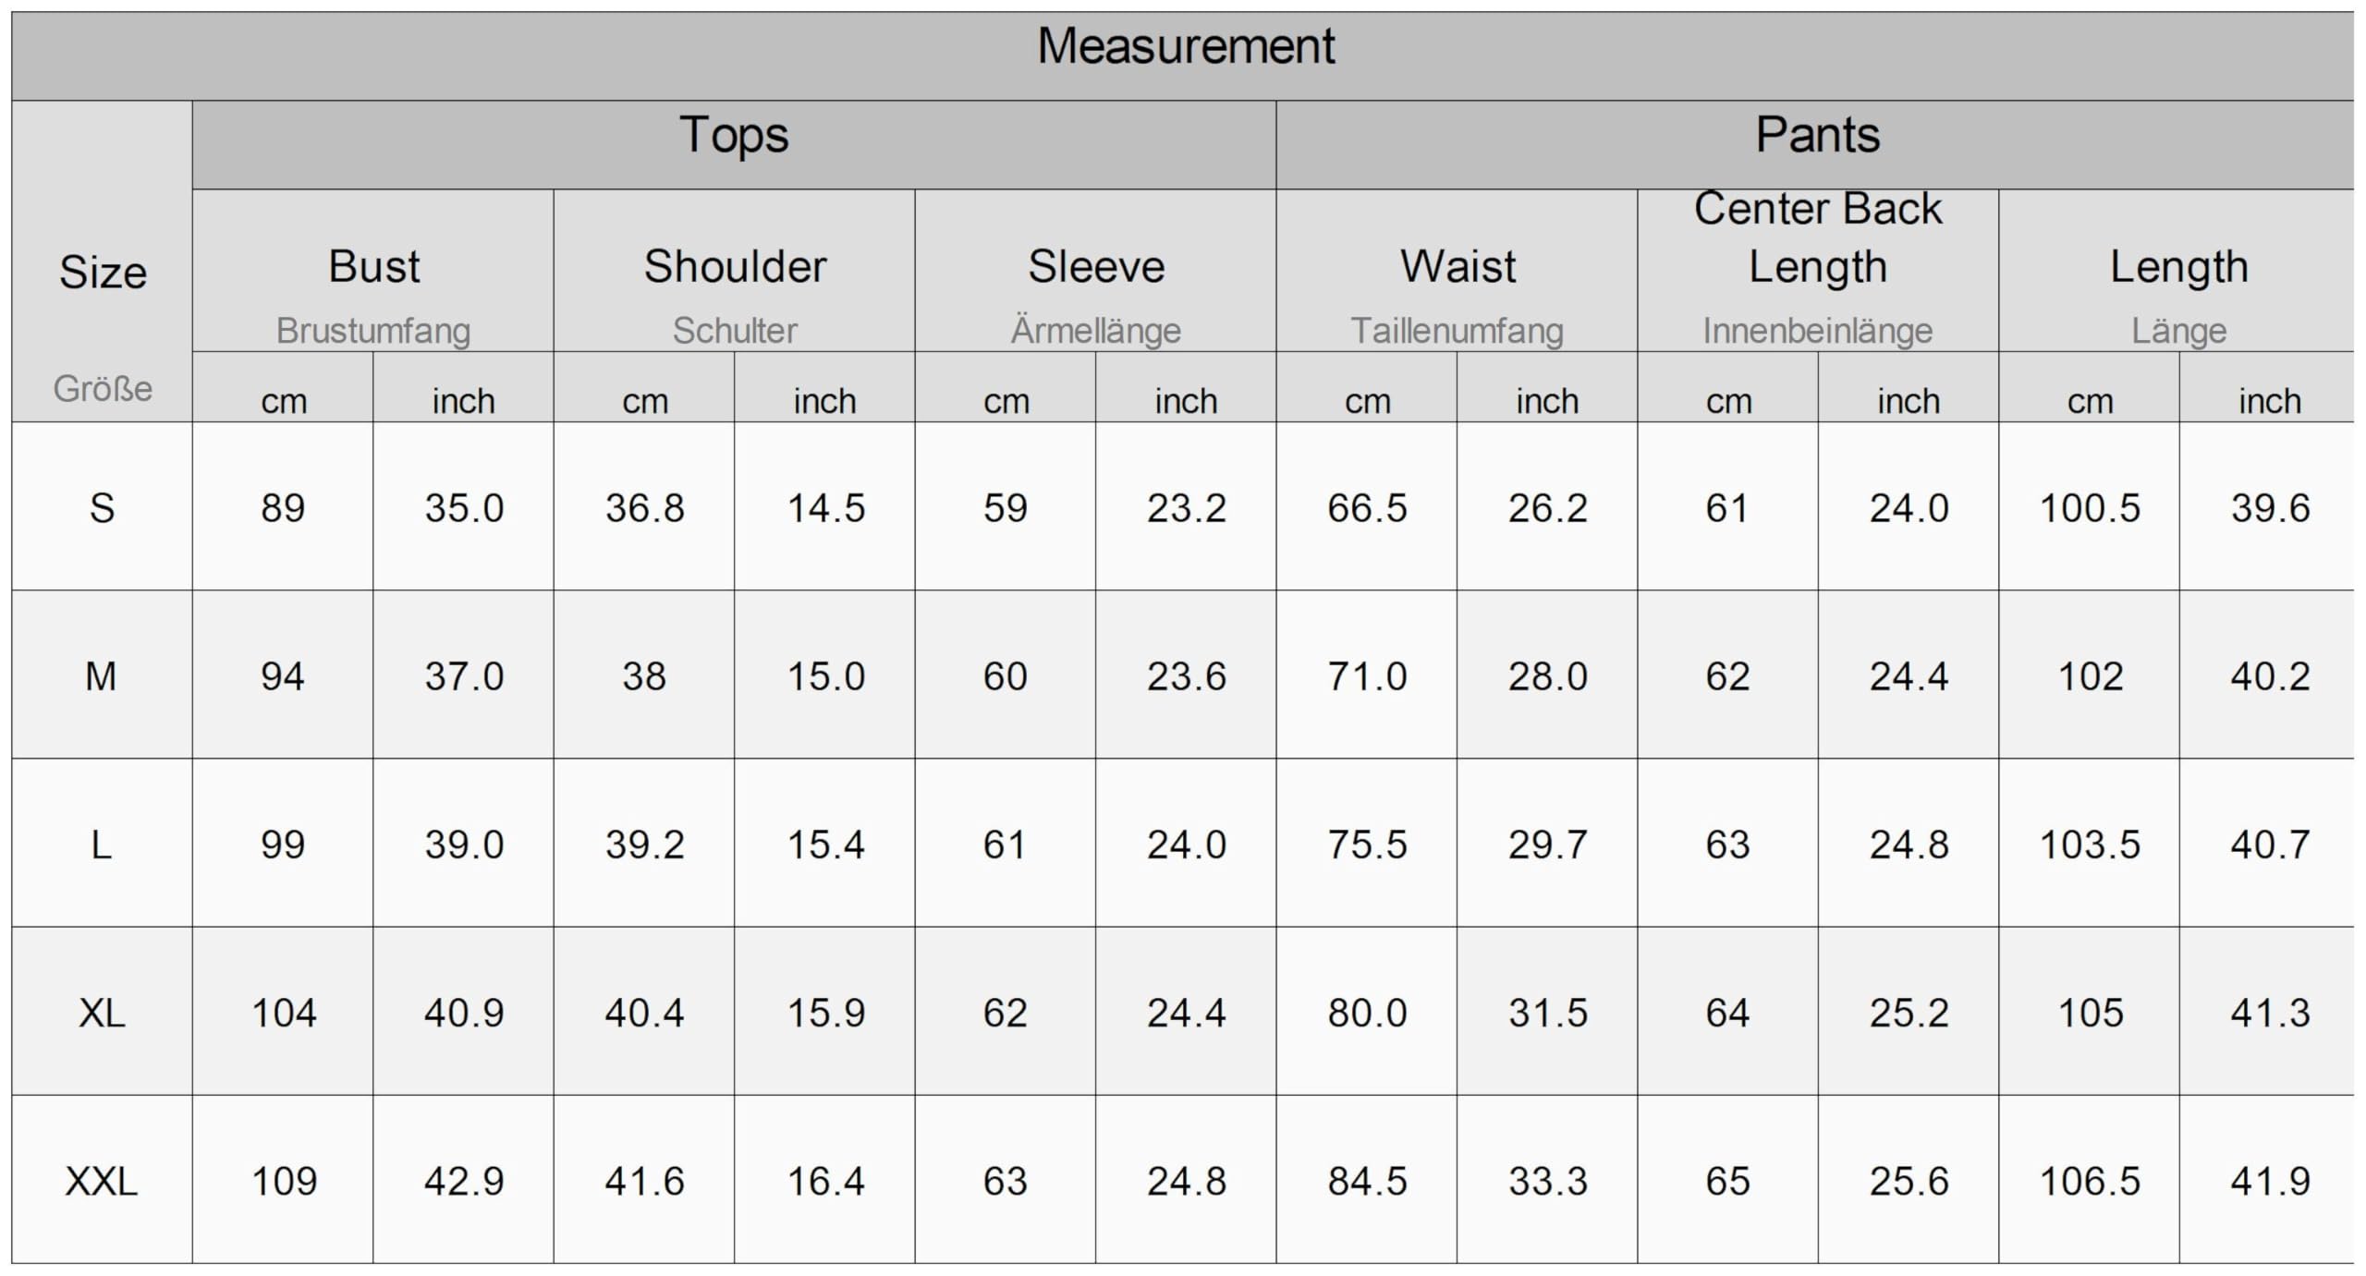Select the XL size row label
This screenshot has width=2366, height=1276.
click(x=102, y=1013)
